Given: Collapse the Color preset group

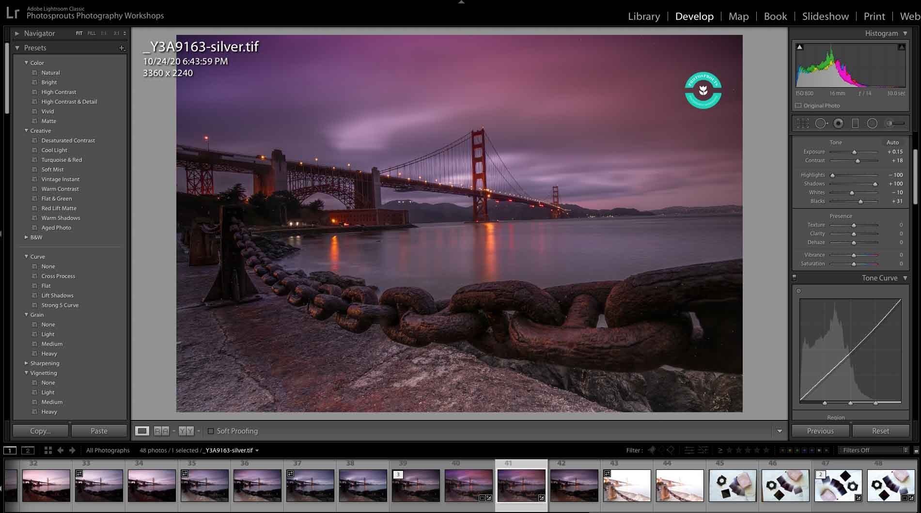Looking at the screenshot, I should pos(26,62).
